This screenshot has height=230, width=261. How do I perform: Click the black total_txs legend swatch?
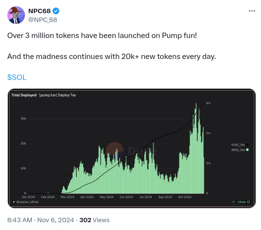tap(247, 145)
